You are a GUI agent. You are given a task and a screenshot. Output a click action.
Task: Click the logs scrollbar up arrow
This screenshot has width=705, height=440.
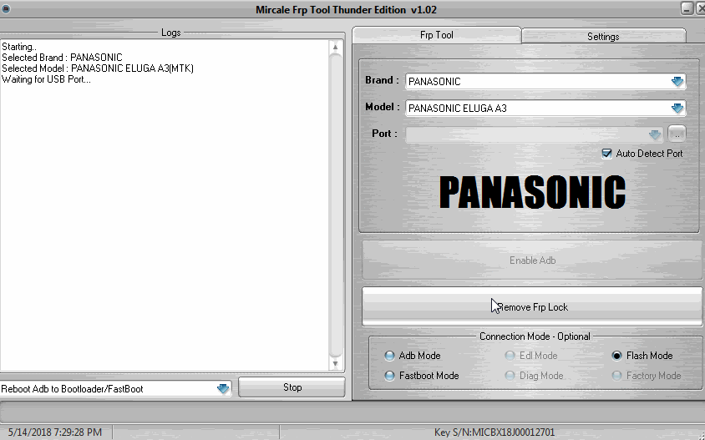pos(336,48)
